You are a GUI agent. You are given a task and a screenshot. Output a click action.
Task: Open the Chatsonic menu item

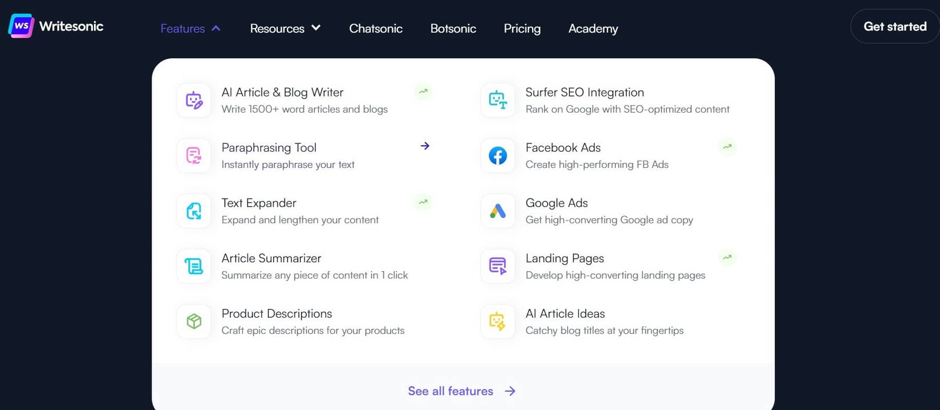[x=375, y=29]
